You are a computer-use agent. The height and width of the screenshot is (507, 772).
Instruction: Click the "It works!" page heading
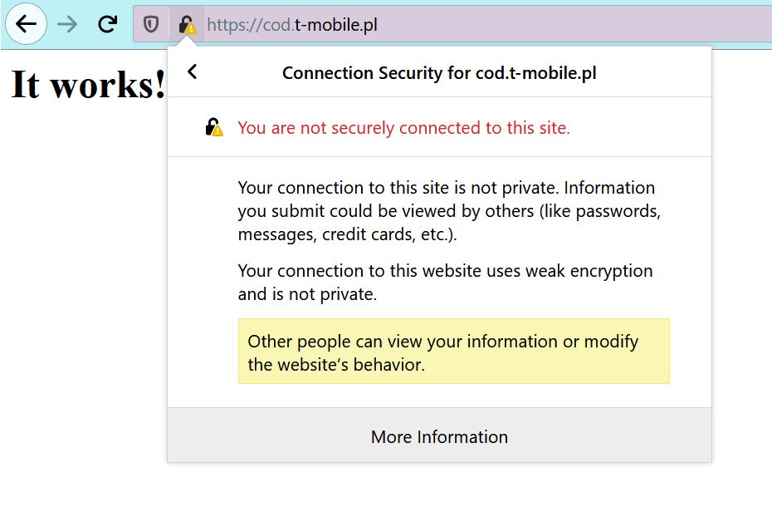tap(88, 86)
